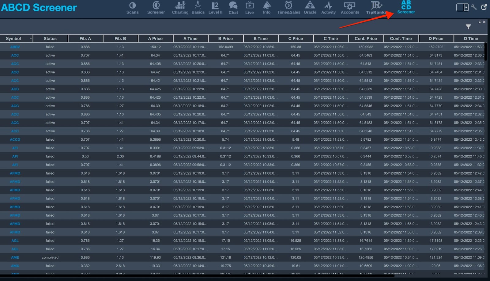Sort by the D Price column header

pyautogui.click(x=436, y=38)
